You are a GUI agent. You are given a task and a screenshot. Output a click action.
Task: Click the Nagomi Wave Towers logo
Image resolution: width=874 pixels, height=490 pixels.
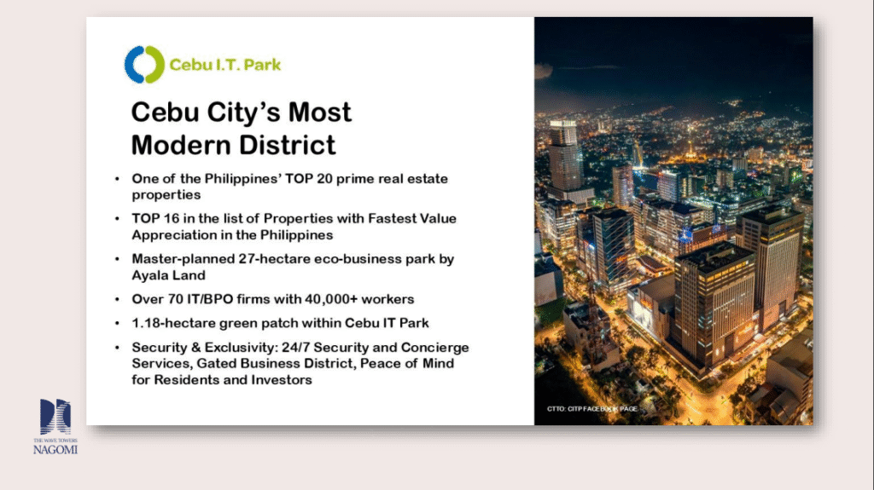[55, 427]
